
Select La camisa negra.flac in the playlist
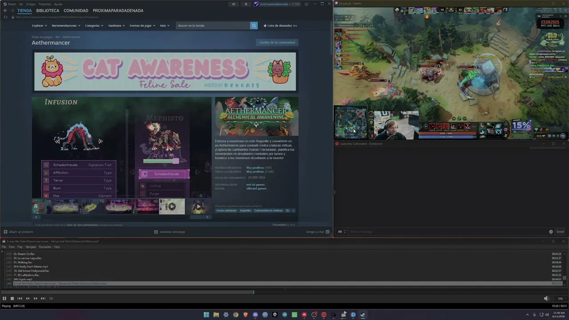tap(28, 258)
